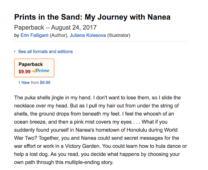Click the blue $9.99 offer price link
Viewport: 208px width, 170px height.
pyautogui.click(x=45, y=82)
